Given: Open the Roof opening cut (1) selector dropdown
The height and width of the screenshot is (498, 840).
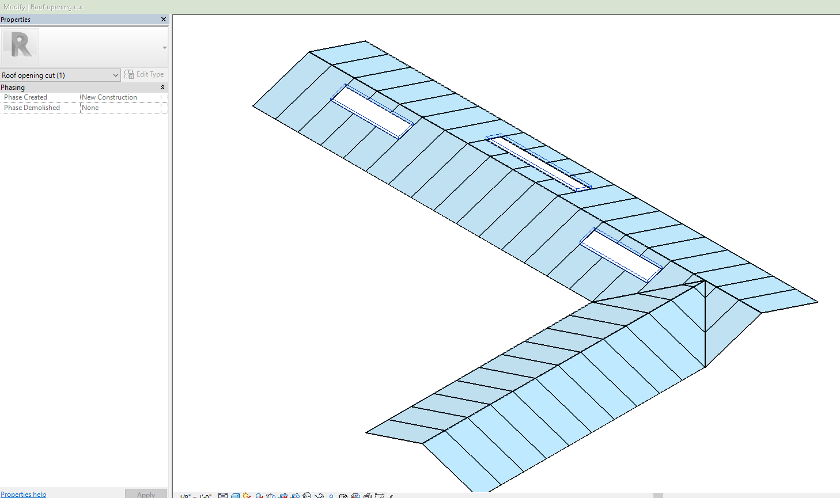Looking at the screenshot, I should coord(116,75).
